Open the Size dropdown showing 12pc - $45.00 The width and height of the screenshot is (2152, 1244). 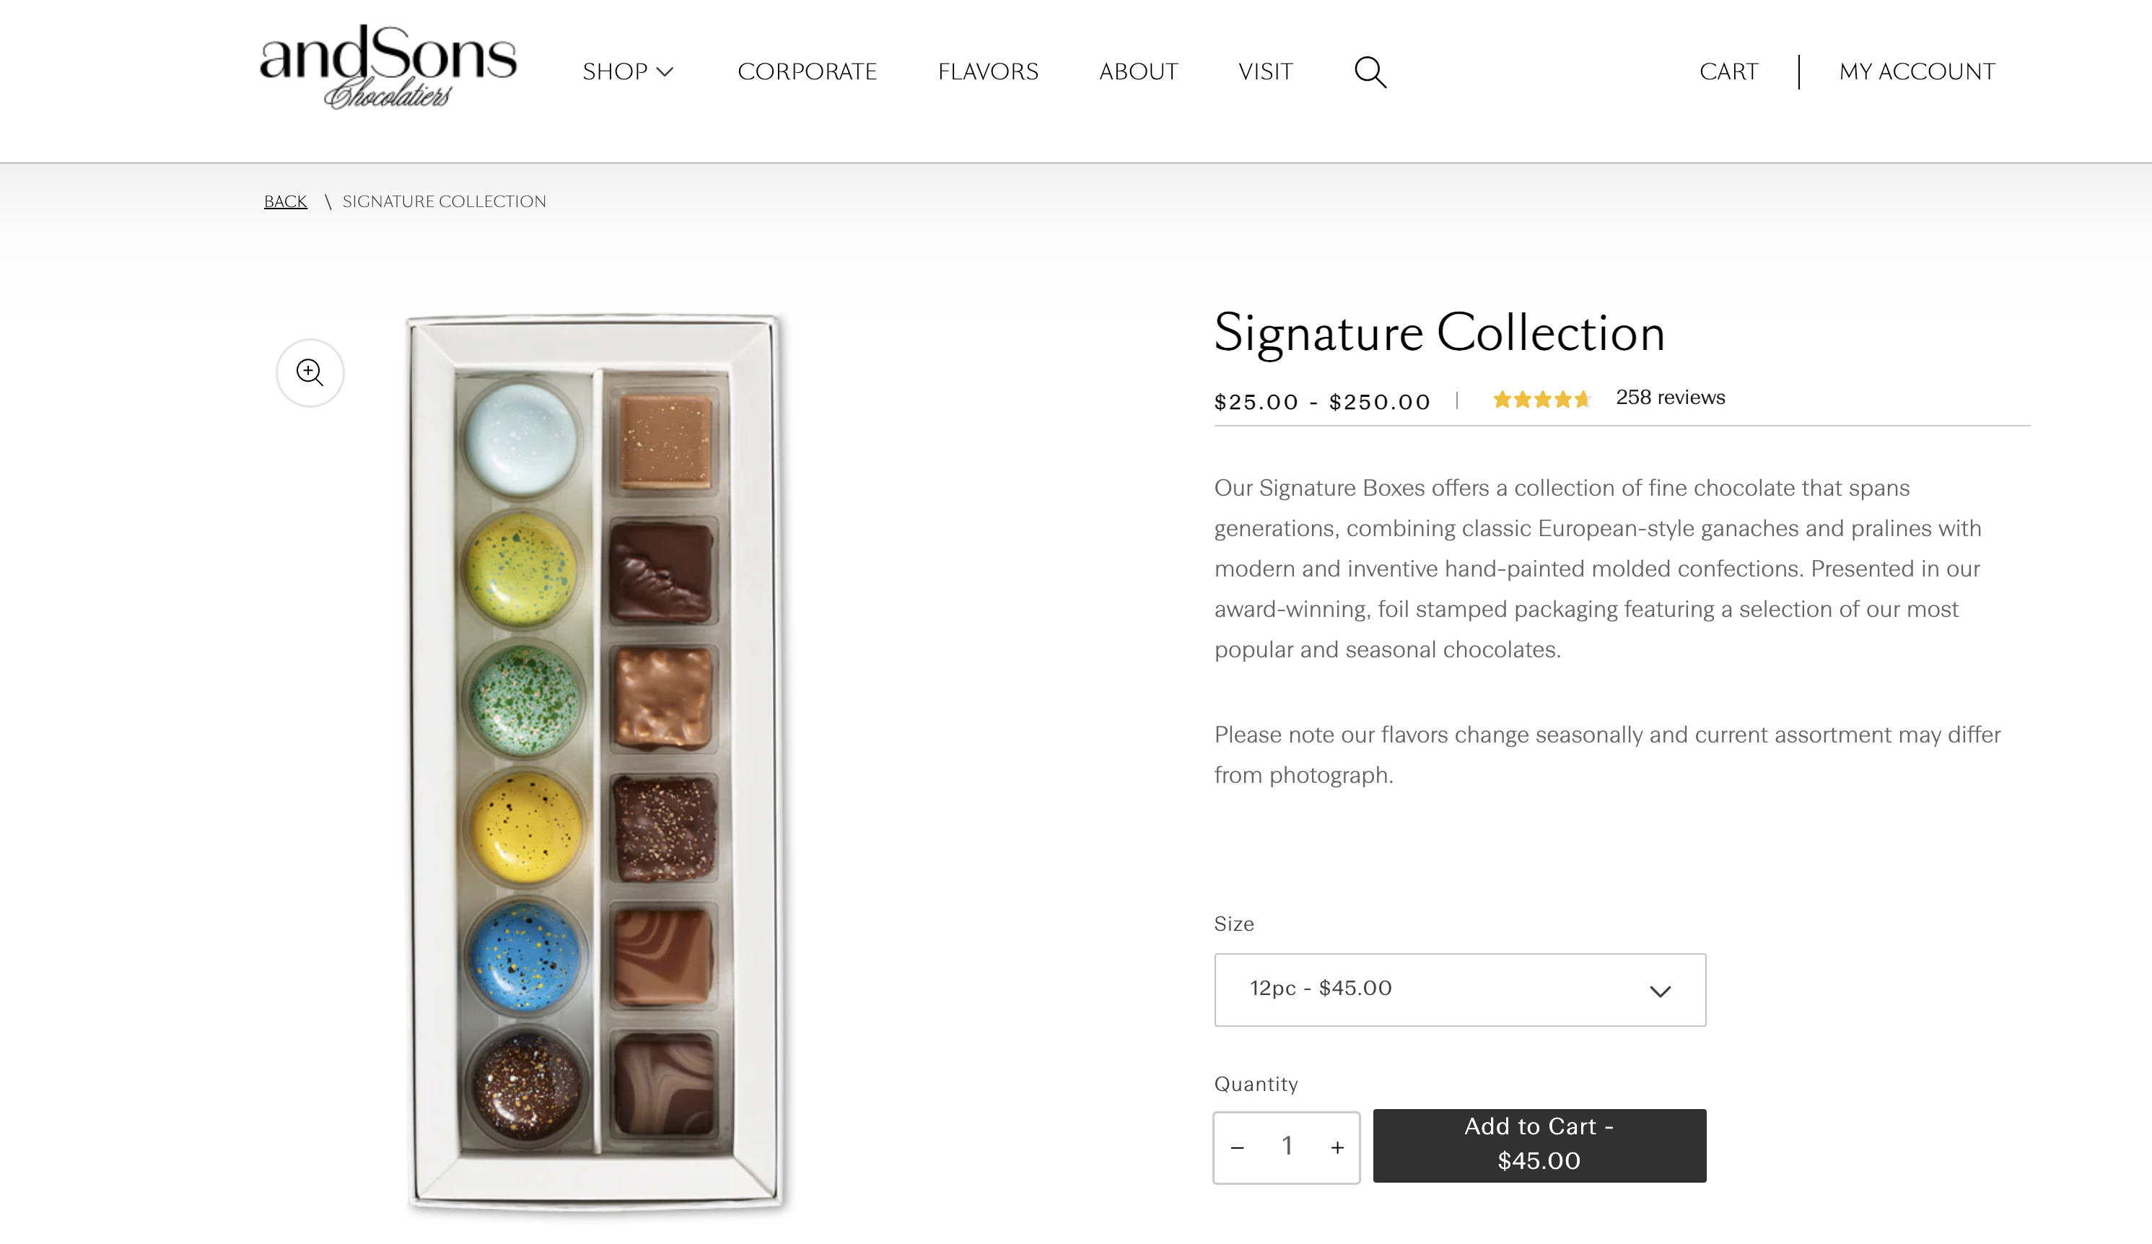[1461, 989]
